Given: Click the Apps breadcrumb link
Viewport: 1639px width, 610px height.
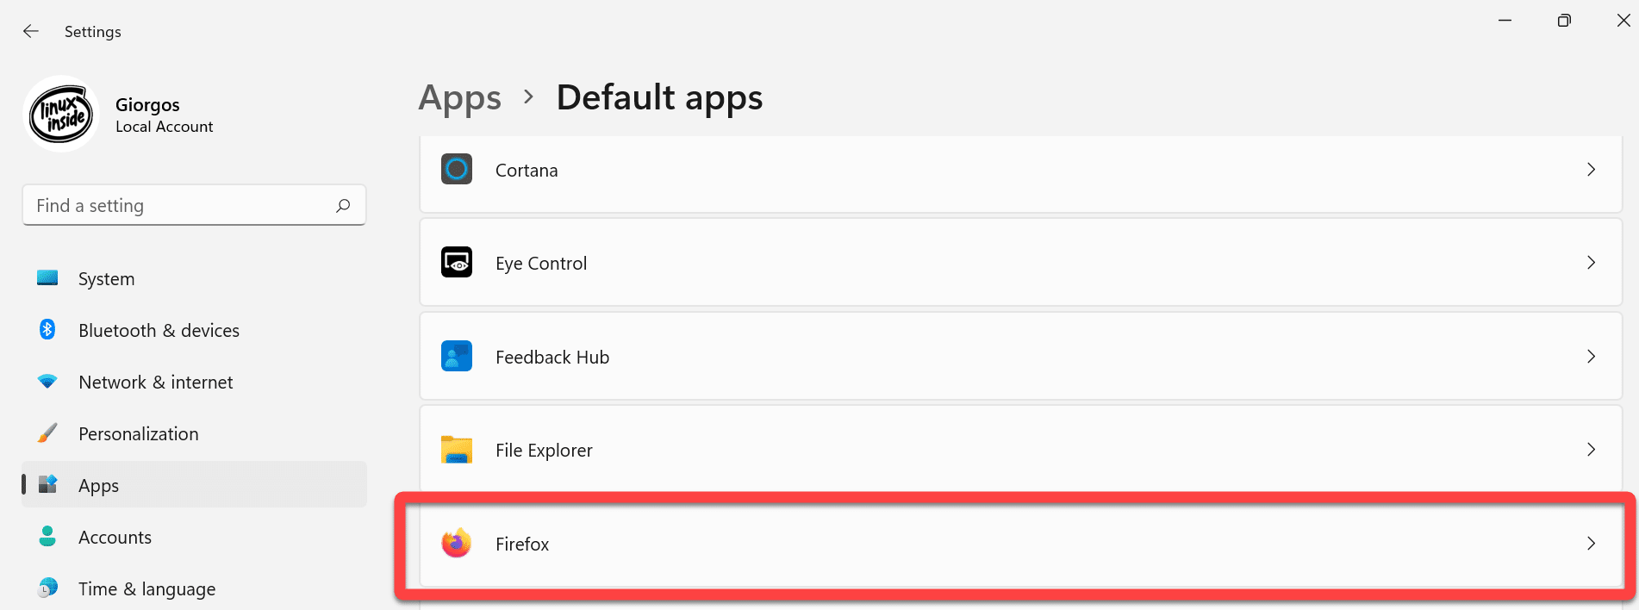Looking at the screenshot, I should (x=459, y=98).
